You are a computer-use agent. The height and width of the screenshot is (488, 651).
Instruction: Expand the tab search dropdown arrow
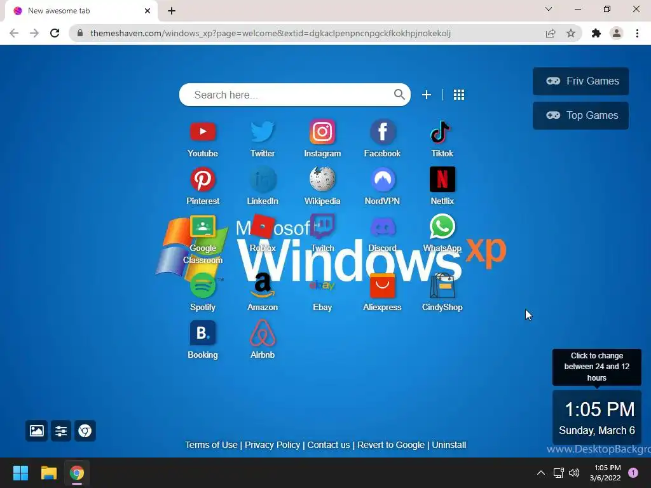[549, 9]
